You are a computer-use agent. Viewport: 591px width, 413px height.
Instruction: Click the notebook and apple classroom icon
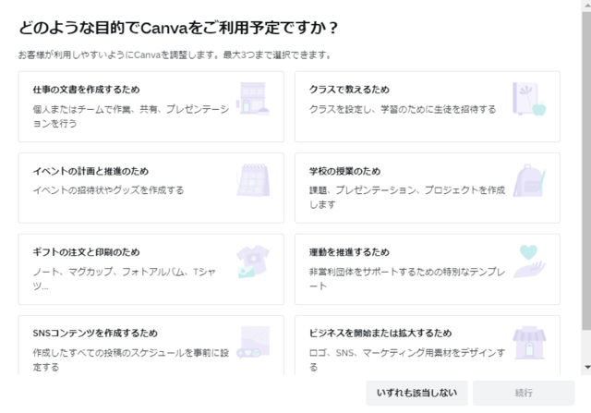tap(529, 99)
